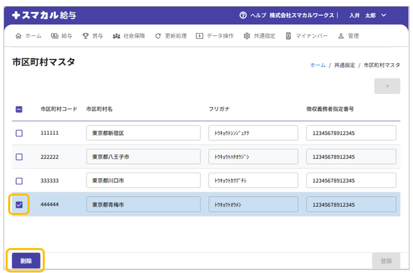Click the 共通設定 gear icon
This screenshot has height=273, width=413.
[247, 36]
